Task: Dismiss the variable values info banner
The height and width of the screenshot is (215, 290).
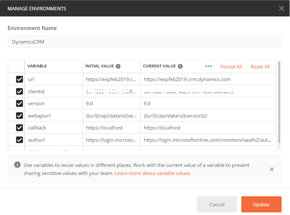Action: click(x=272, y=169)
